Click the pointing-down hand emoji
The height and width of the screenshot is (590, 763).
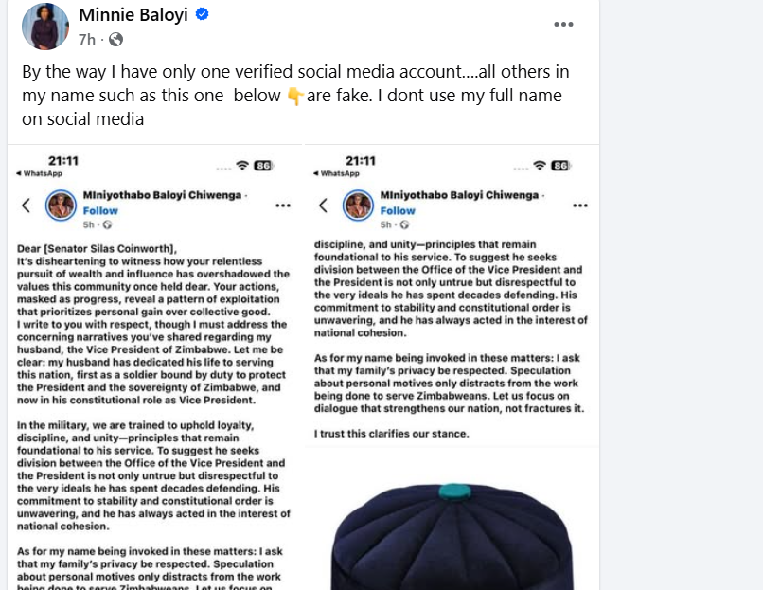(293, 96)
